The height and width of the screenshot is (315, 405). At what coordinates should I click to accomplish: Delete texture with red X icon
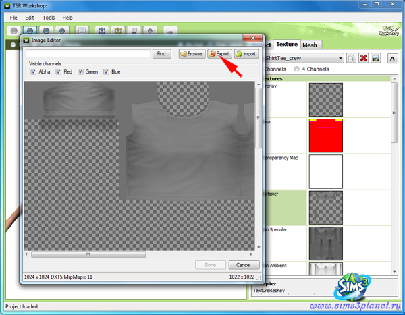(363, 58)
